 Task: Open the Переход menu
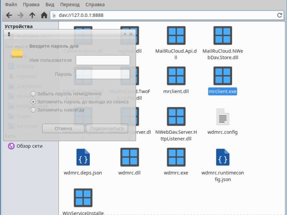tap(70, 4)
